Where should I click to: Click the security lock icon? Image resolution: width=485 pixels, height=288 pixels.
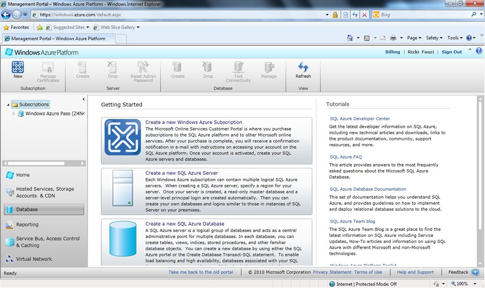click(x=335, y=15)
